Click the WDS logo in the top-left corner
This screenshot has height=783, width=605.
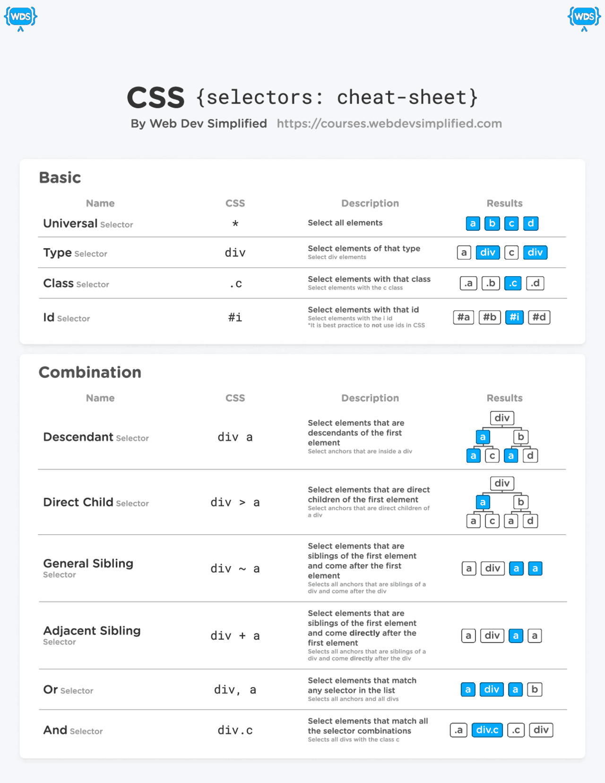(x=20, y=18)
